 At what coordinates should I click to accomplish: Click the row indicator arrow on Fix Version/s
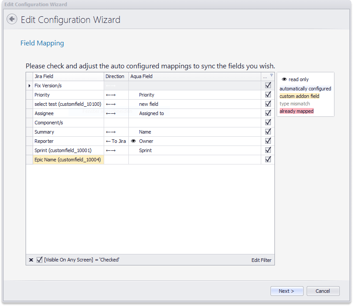point(30,86)
